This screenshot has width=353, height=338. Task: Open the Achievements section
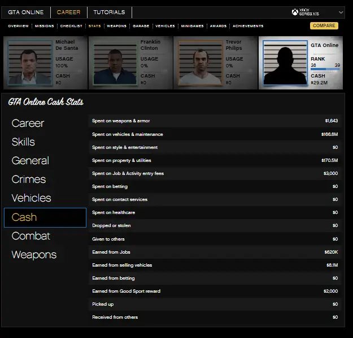pyautogui.click(x=248, y=26)
